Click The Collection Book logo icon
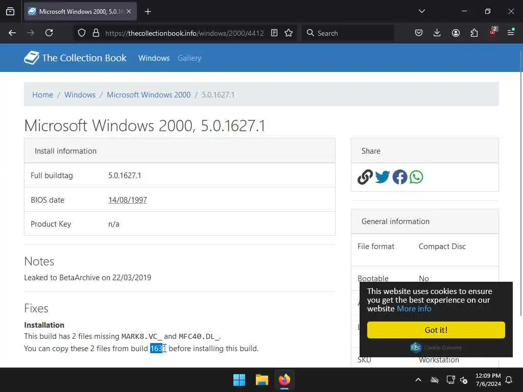523x392 pixels. [32, 58]
